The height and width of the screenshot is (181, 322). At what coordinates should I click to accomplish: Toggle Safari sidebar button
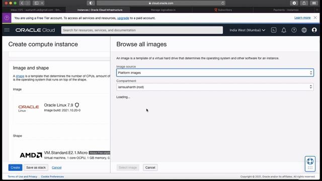[x=36, y=3]
